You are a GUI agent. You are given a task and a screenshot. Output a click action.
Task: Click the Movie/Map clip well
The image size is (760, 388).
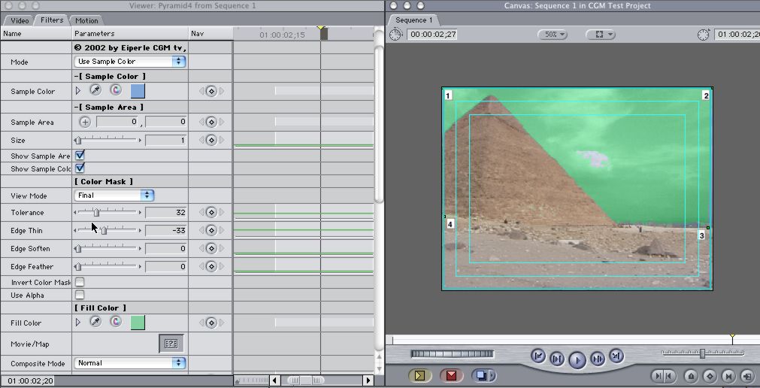click(171, 344)
